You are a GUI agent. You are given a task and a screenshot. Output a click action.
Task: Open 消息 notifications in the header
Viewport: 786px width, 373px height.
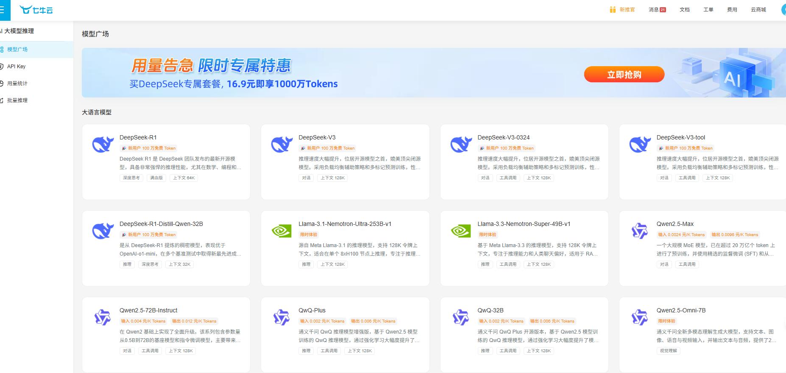(x=657, y=10)
